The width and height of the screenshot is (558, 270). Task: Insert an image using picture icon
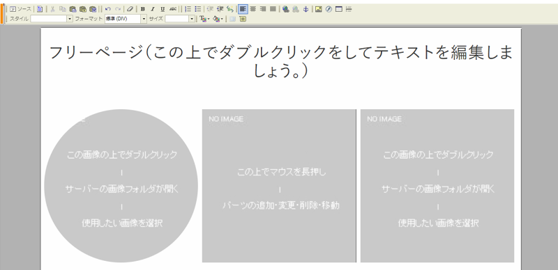tap(319, 9)
